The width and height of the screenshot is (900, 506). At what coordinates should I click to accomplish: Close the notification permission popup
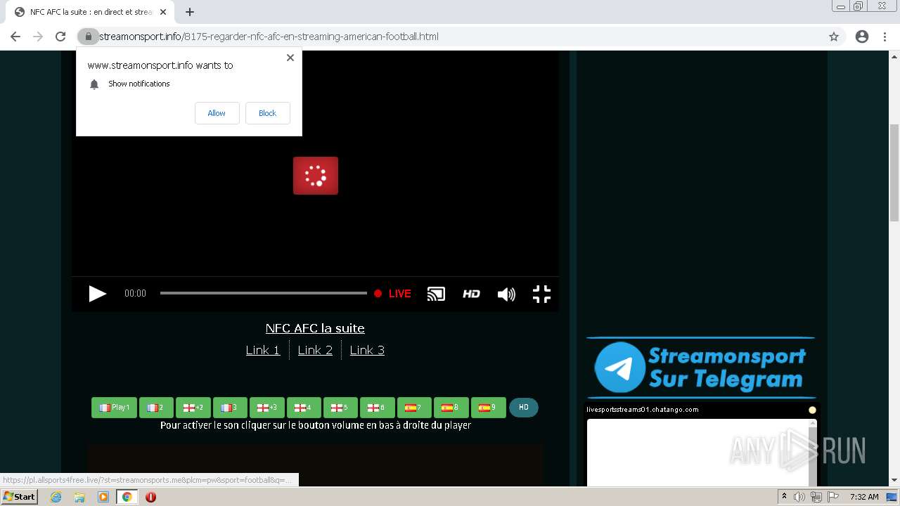[290, 58]
